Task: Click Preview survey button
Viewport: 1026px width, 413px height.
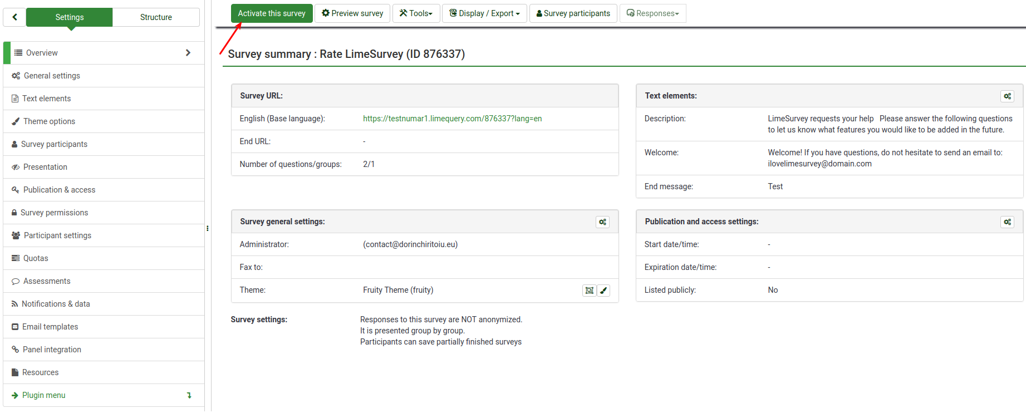Action: pyautogui.click(x=352, y=13)
